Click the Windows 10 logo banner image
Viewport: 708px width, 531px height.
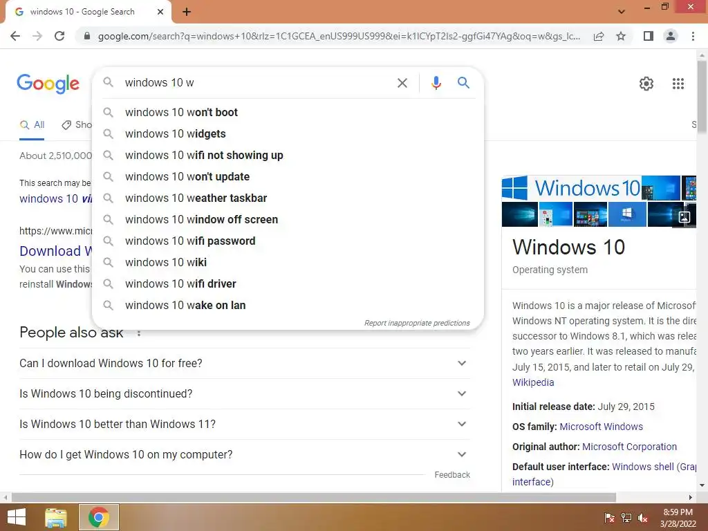tap(570, 187)
